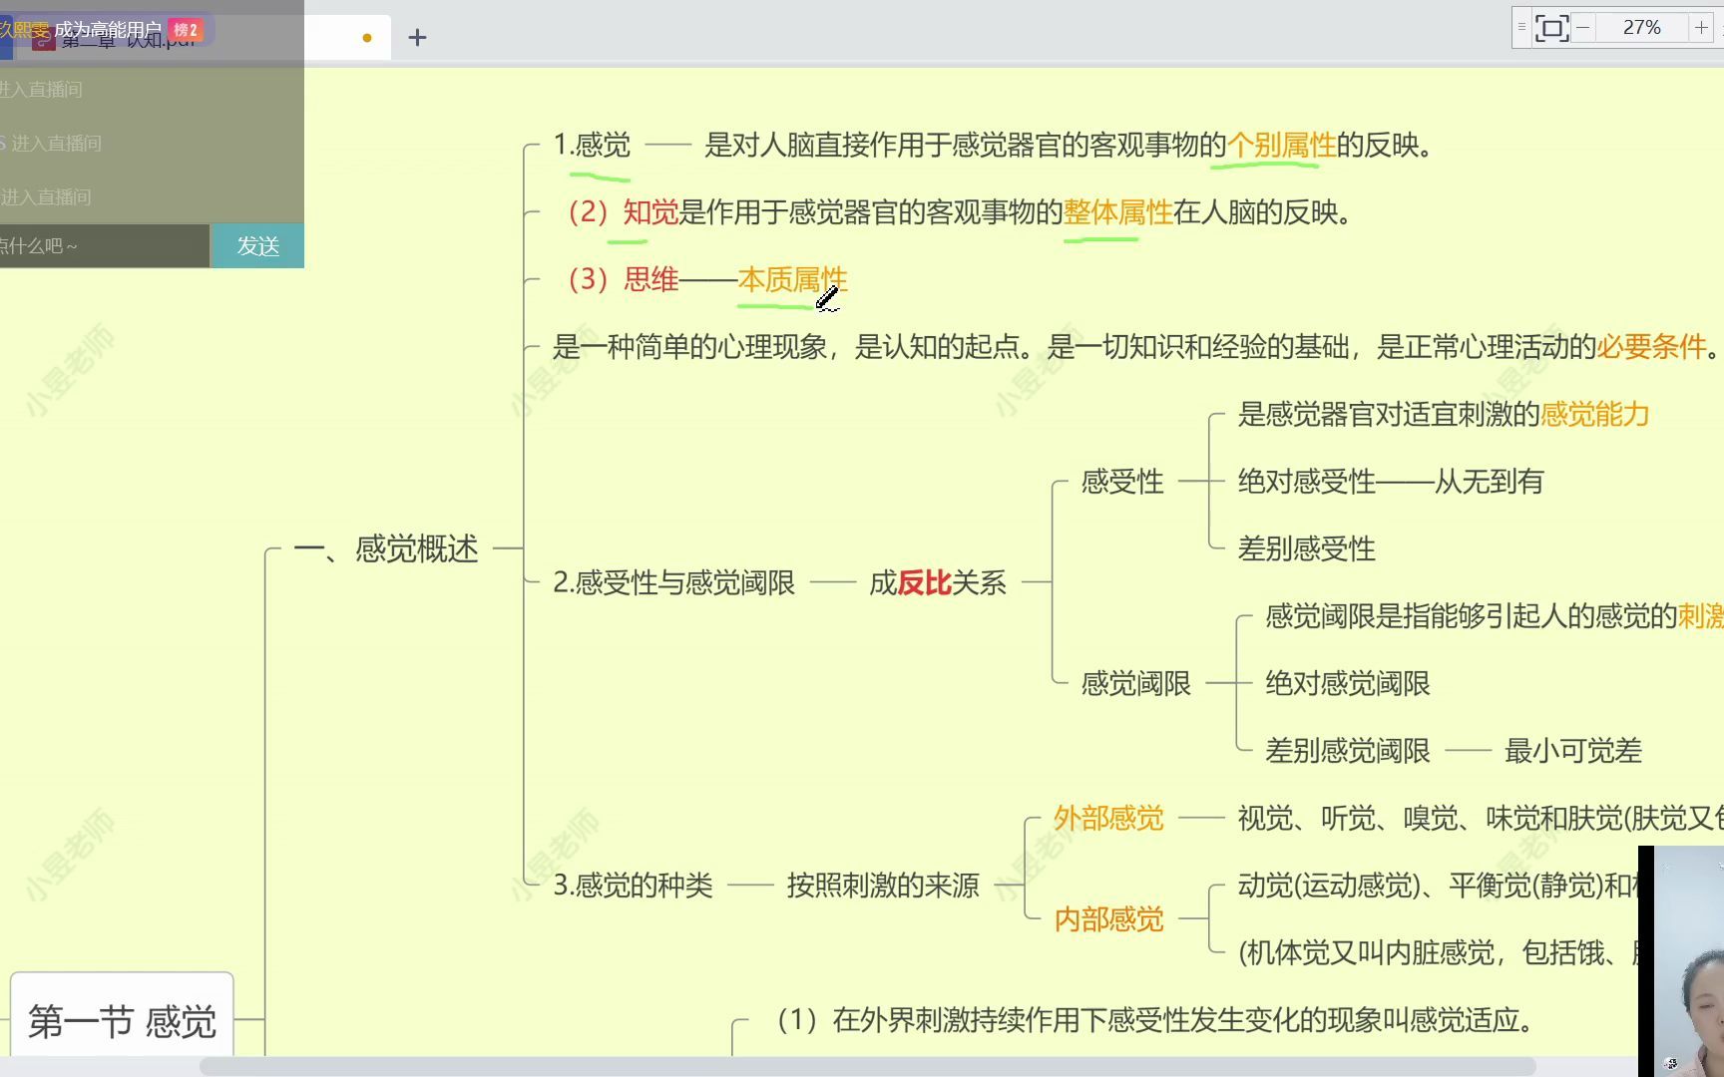Viewport: 1724px width, 1077px height.
Task: Click the orange unsaved-dot on the tab
Action: tap(367, 38)
